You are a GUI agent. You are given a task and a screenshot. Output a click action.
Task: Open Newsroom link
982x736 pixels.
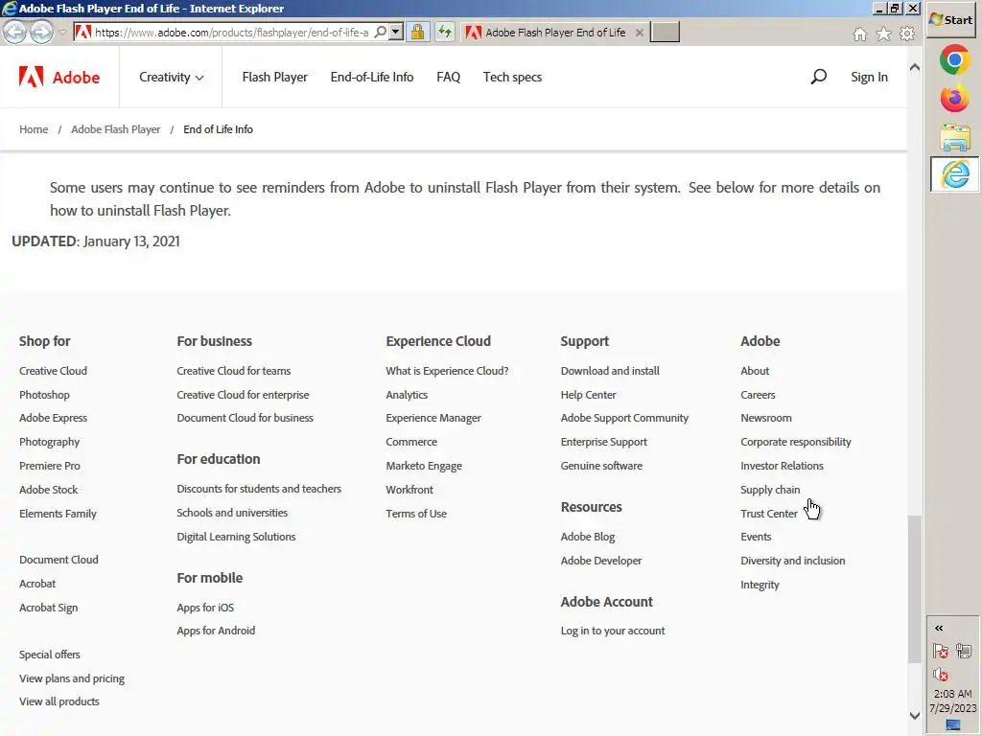[766, 418]
